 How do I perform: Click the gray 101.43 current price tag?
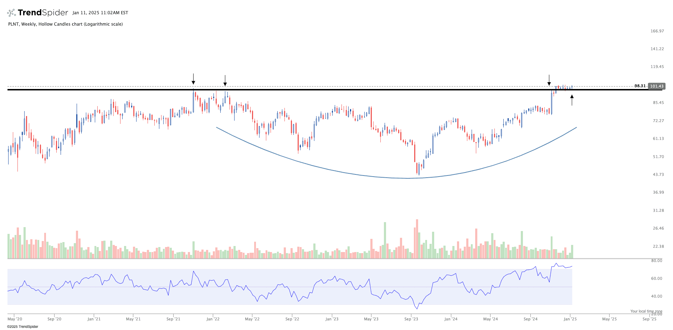(656, 86)
